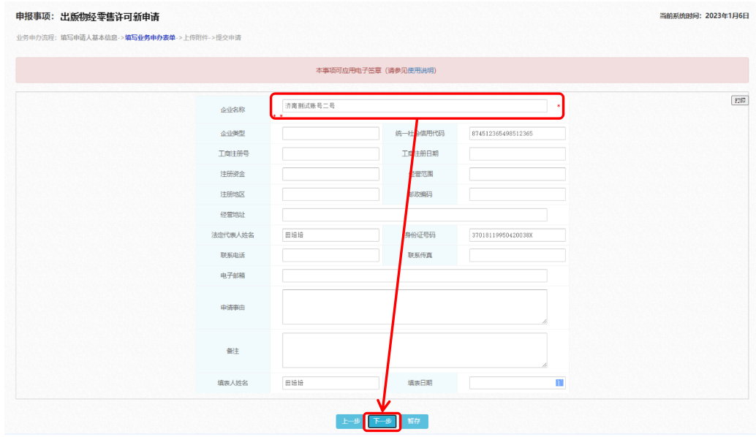
Task: Click the 工商注册日期 input field
Action: point(517,154)
